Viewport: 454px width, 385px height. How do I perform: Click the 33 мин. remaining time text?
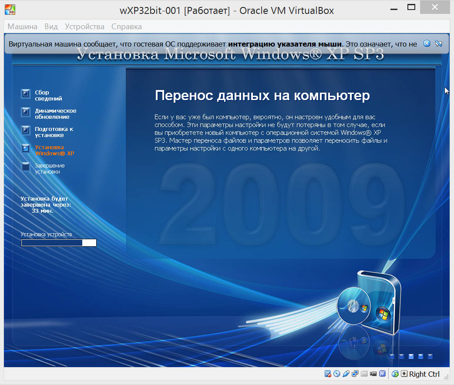tap(42, 211)
